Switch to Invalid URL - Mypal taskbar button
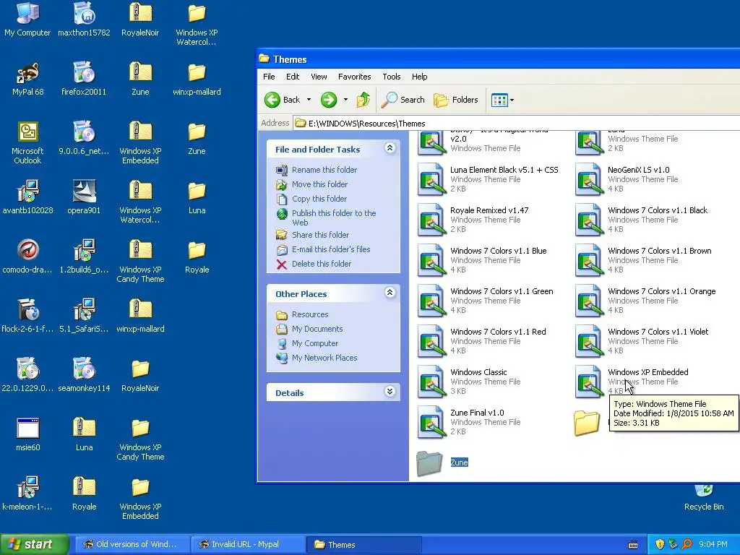This screenshot has height=555, width=740. pos(248,545)
